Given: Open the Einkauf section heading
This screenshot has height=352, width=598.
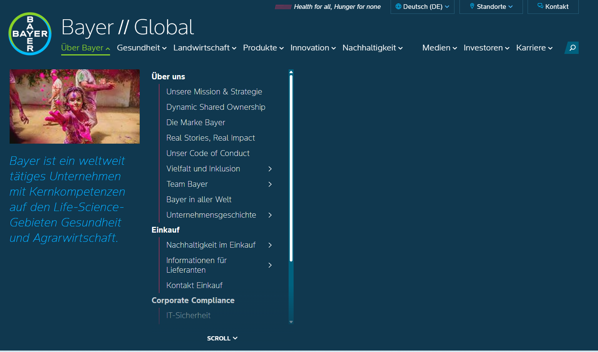Looking at the screenshot, I should pos(165,230).
